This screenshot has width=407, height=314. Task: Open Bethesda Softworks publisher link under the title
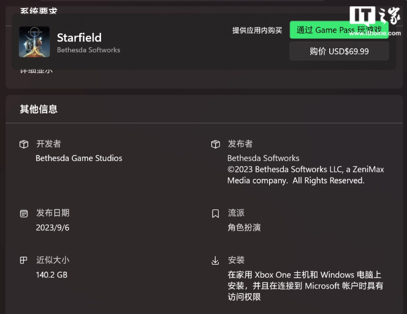89,50
